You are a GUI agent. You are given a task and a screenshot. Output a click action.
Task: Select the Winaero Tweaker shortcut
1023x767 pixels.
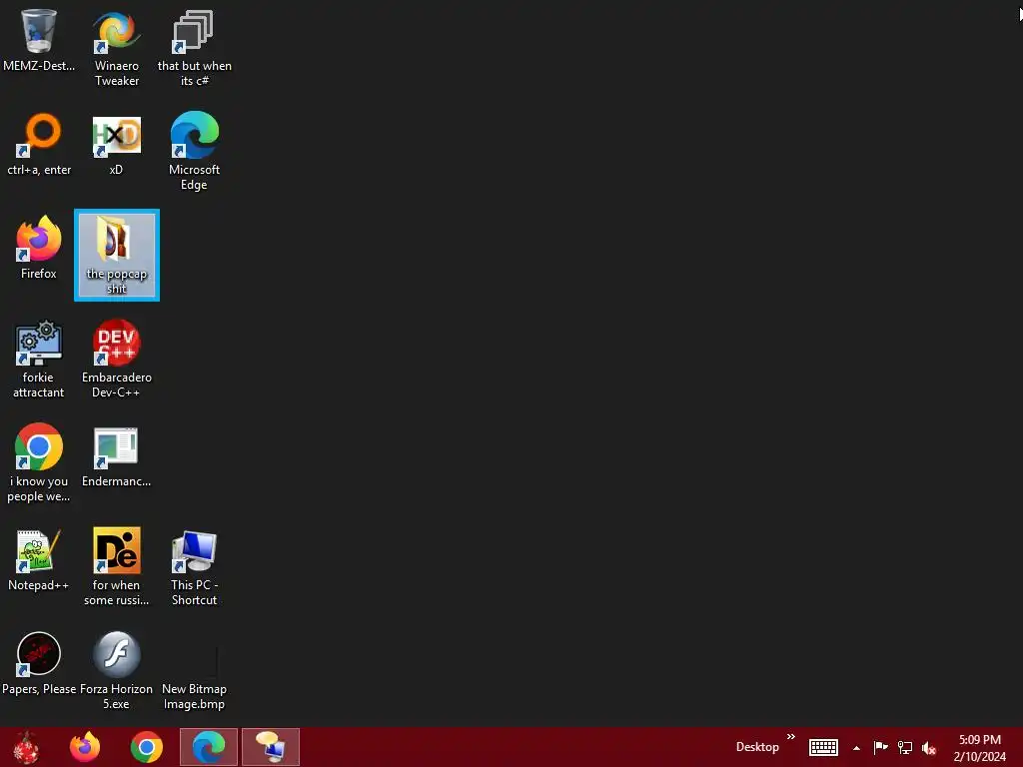116,48
